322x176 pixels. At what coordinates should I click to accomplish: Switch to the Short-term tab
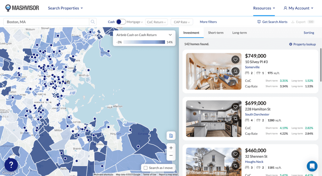tap(216, 33)
